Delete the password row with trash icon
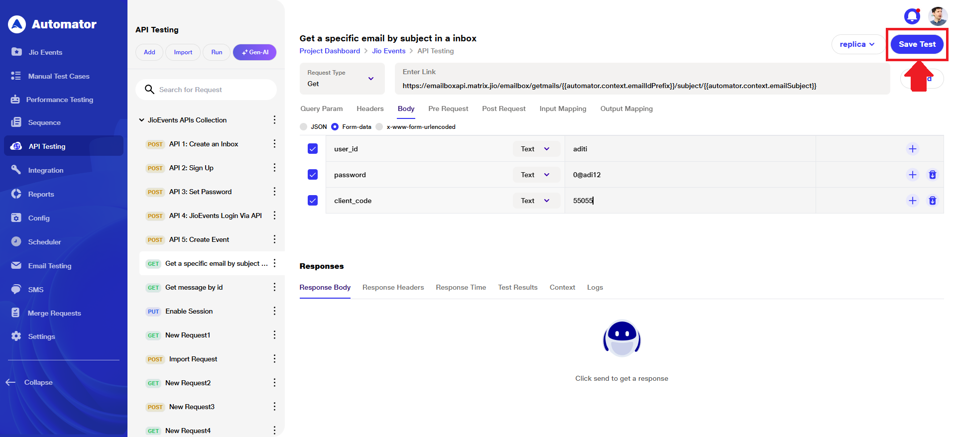The height and width of the screenshot is (437, 956). pos(932,175)
